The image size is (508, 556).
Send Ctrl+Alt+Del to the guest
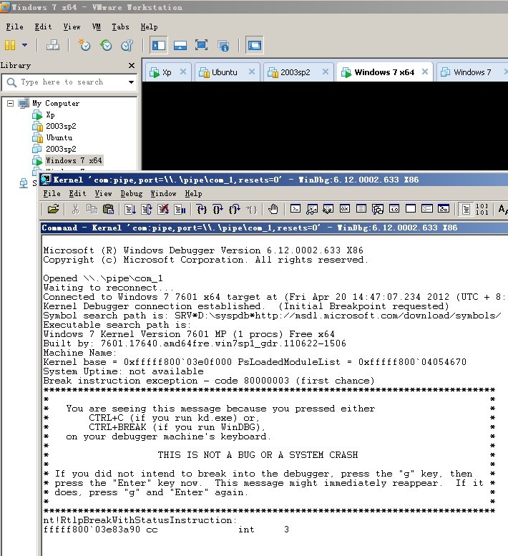53,45
